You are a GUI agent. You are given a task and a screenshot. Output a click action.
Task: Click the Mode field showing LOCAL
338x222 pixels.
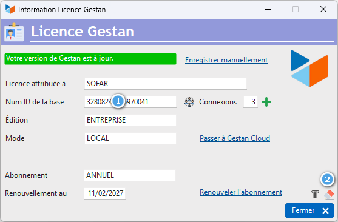130,138
